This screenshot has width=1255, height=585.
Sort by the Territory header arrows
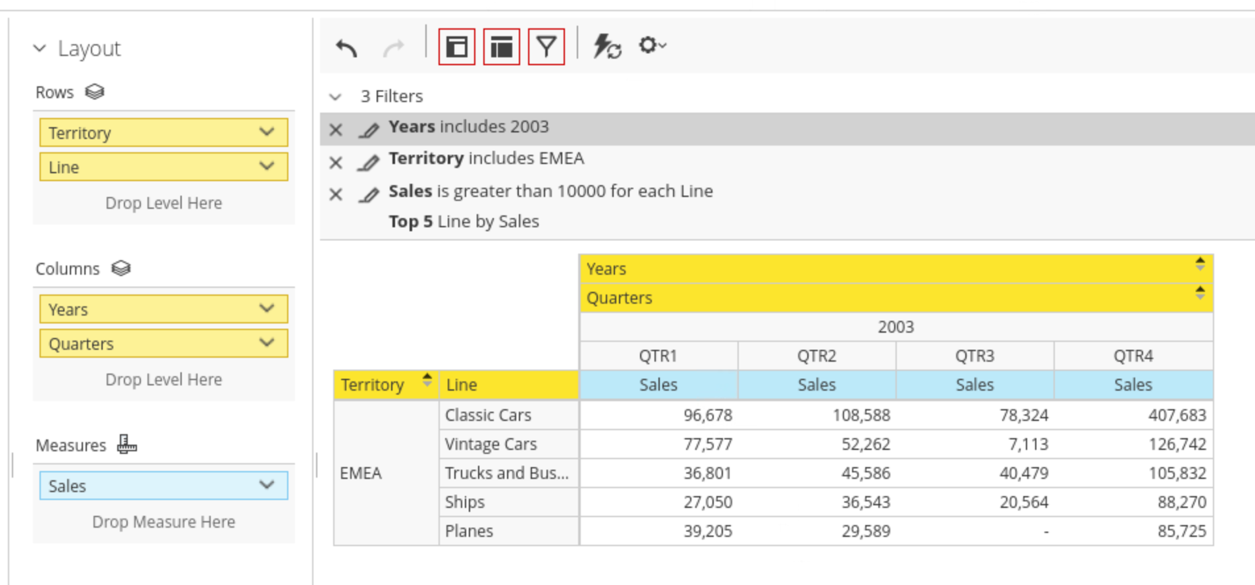[427, 379]
